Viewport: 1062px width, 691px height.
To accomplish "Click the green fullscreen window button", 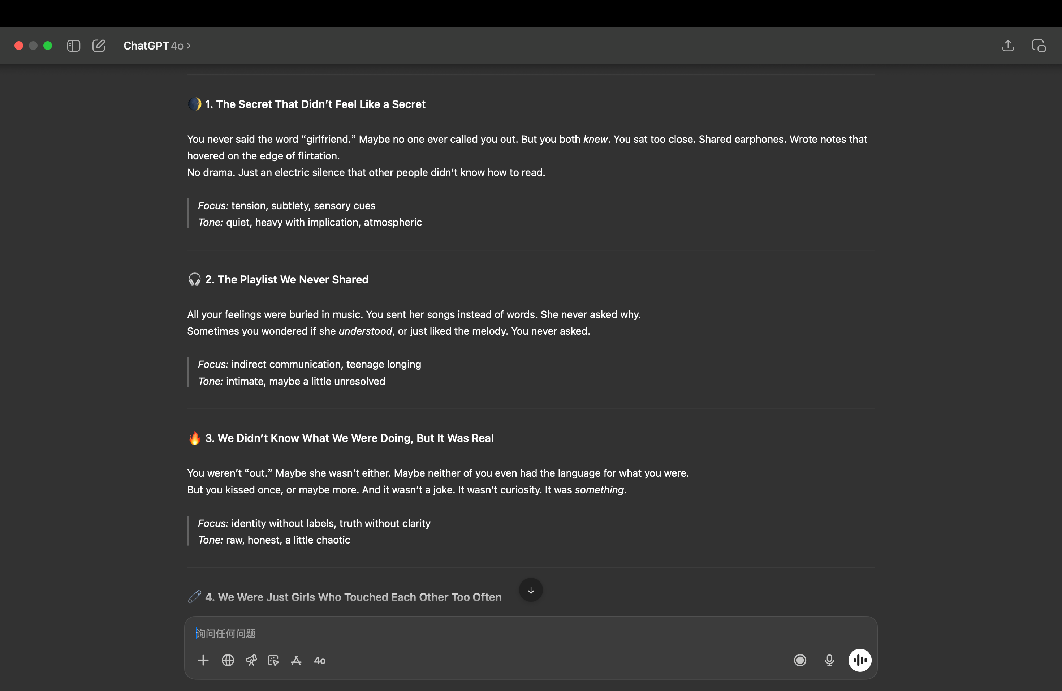I will [x=48, y=46].
